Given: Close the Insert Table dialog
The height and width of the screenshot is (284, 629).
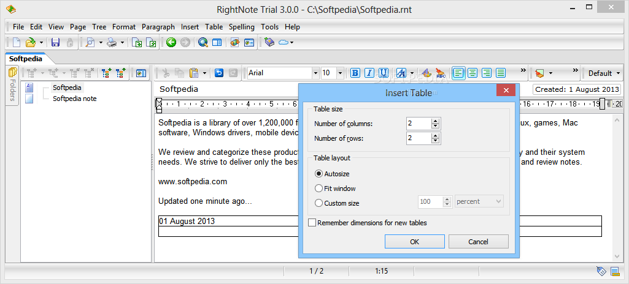Looking at the screenshot, I should (x=506, y=90).
